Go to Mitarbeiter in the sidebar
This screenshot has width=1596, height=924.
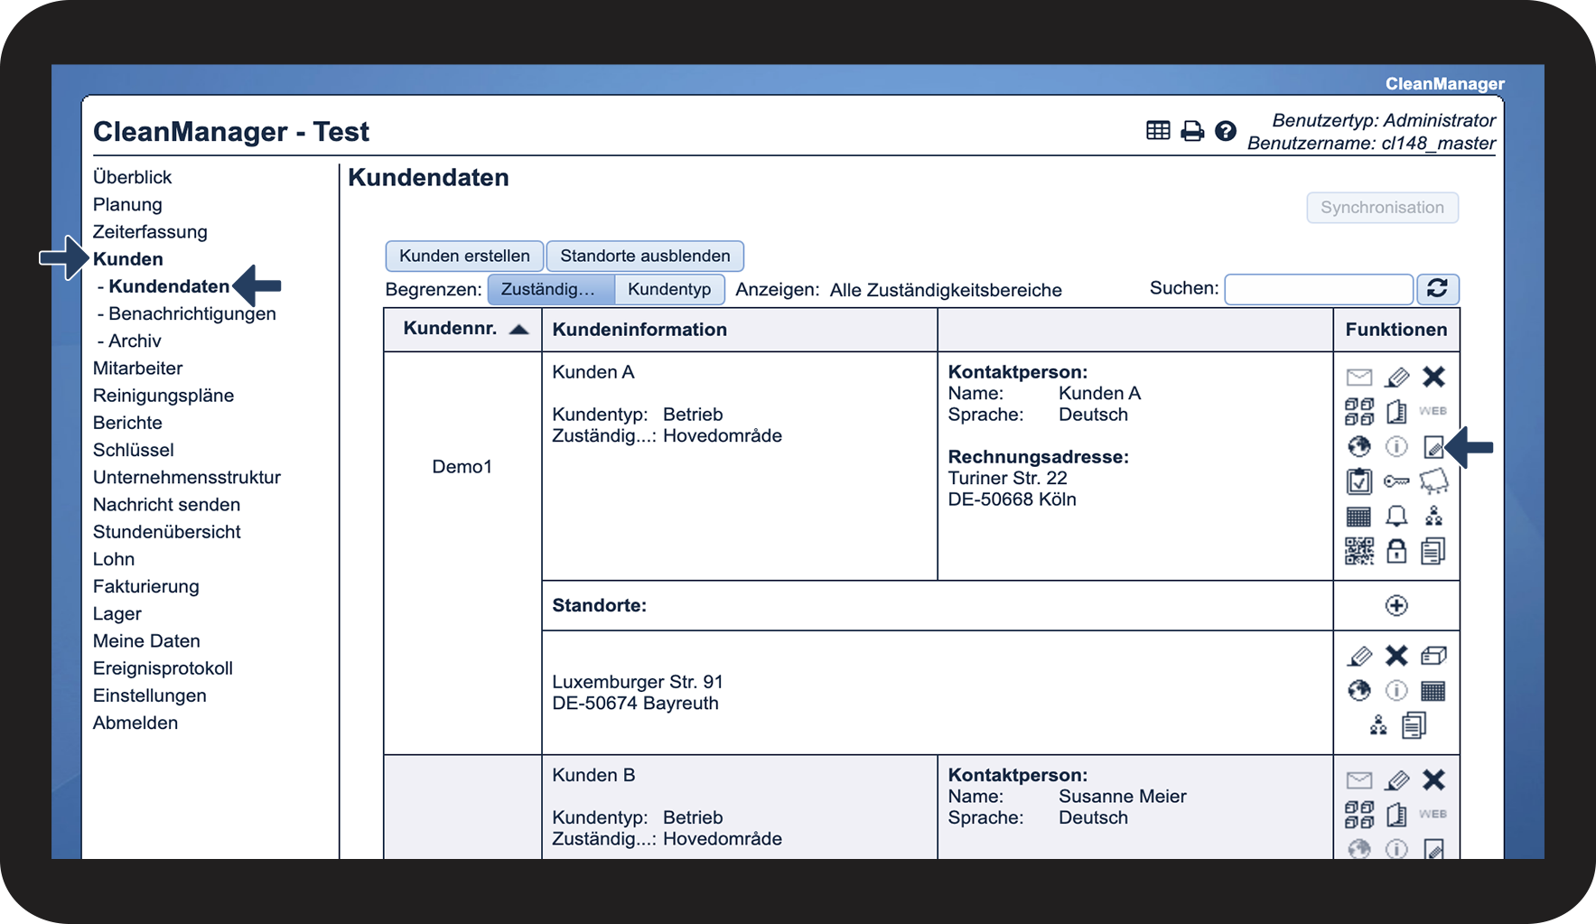(137, 368)
